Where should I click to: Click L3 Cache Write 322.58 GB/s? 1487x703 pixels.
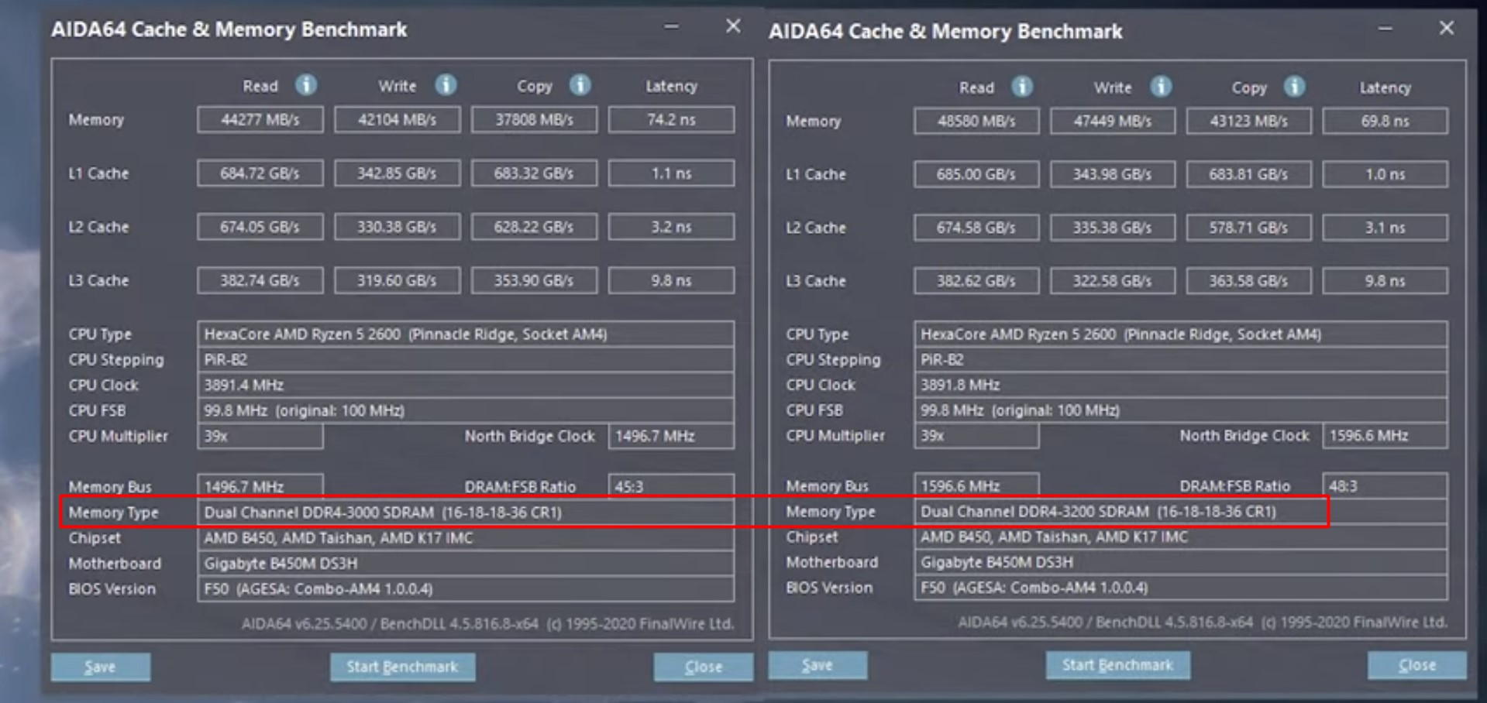(x=1113, y=281)
